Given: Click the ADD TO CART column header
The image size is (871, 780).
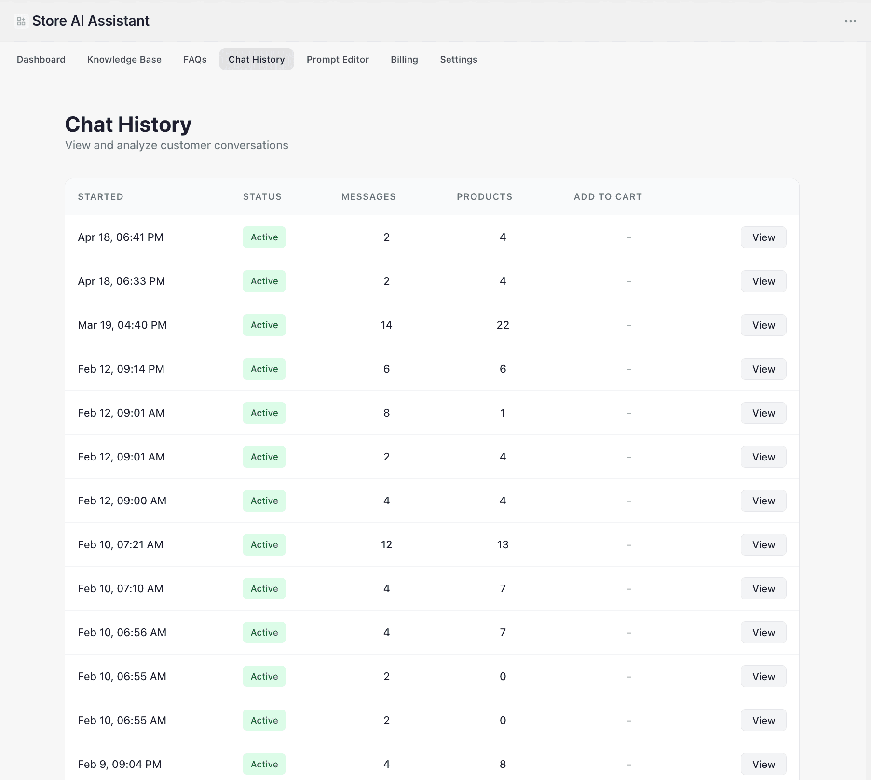Looking at the screenshot, I should point(608,196).
